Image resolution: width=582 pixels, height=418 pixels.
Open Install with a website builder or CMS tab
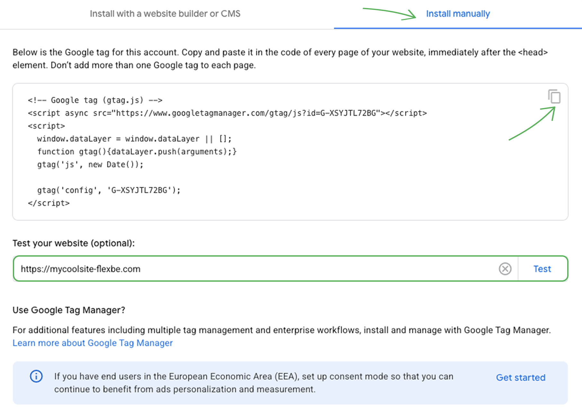[165, 14]
